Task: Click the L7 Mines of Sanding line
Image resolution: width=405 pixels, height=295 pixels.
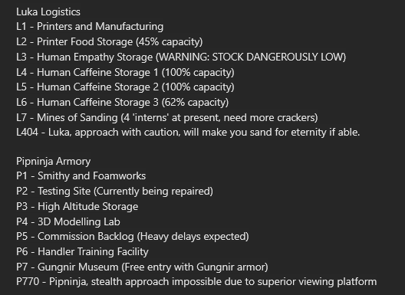Action: (167, 117)
